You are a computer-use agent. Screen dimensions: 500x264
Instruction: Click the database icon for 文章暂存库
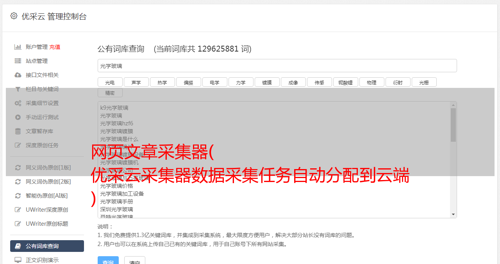click(x=18, y=131)
